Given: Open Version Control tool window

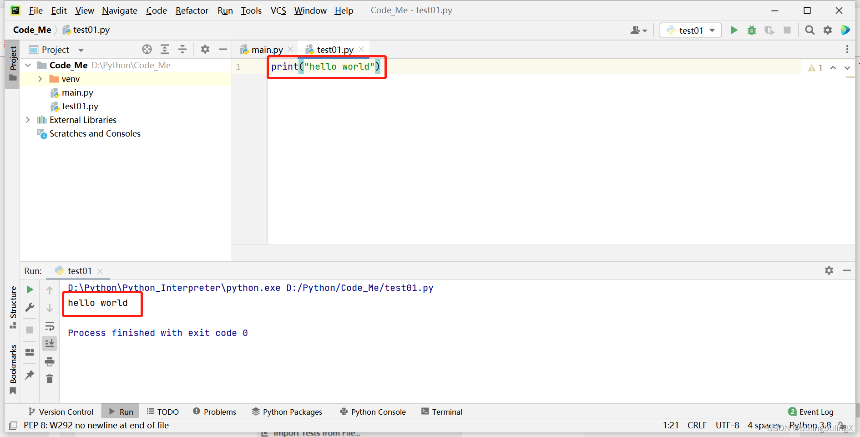Looking at the screenshot, I should coord(61,412).
